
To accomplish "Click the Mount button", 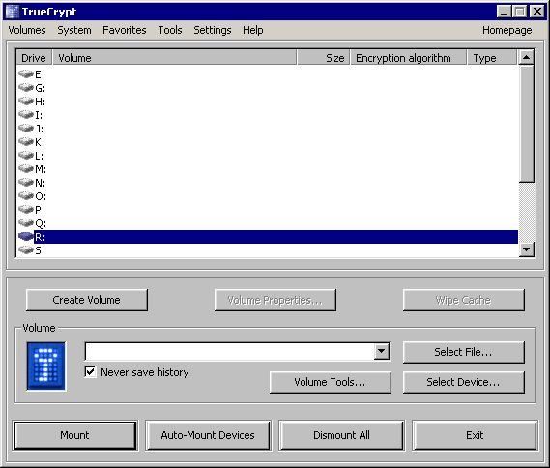I will tap(74, 435).
